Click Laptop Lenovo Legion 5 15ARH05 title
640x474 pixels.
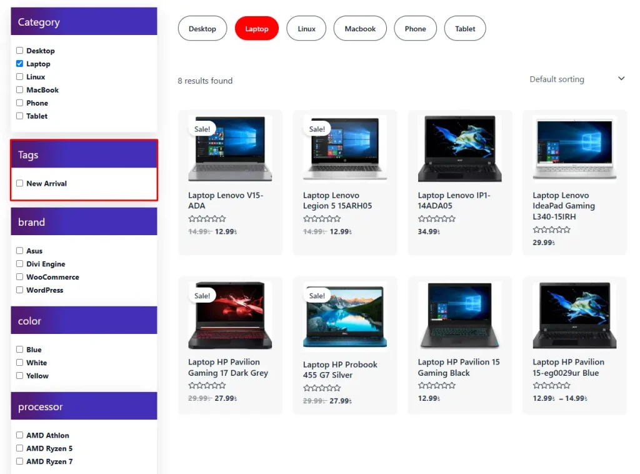337,201
